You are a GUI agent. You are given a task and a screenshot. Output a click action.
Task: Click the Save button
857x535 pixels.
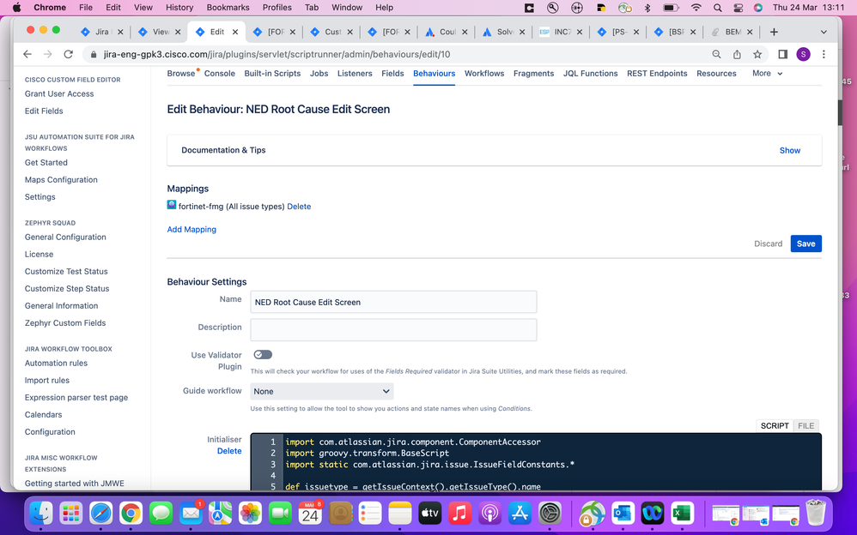click(x=805, y=243)
